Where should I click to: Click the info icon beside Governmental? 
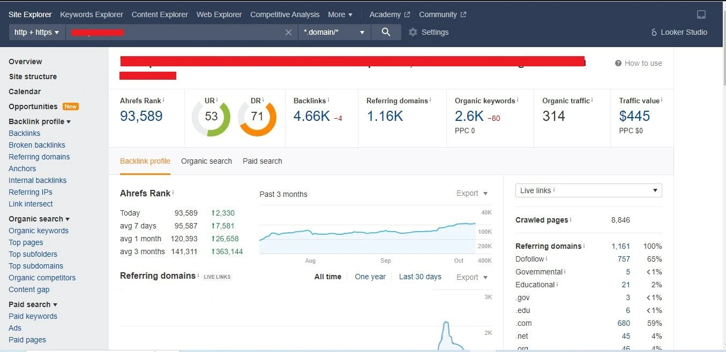coord(565,271)
